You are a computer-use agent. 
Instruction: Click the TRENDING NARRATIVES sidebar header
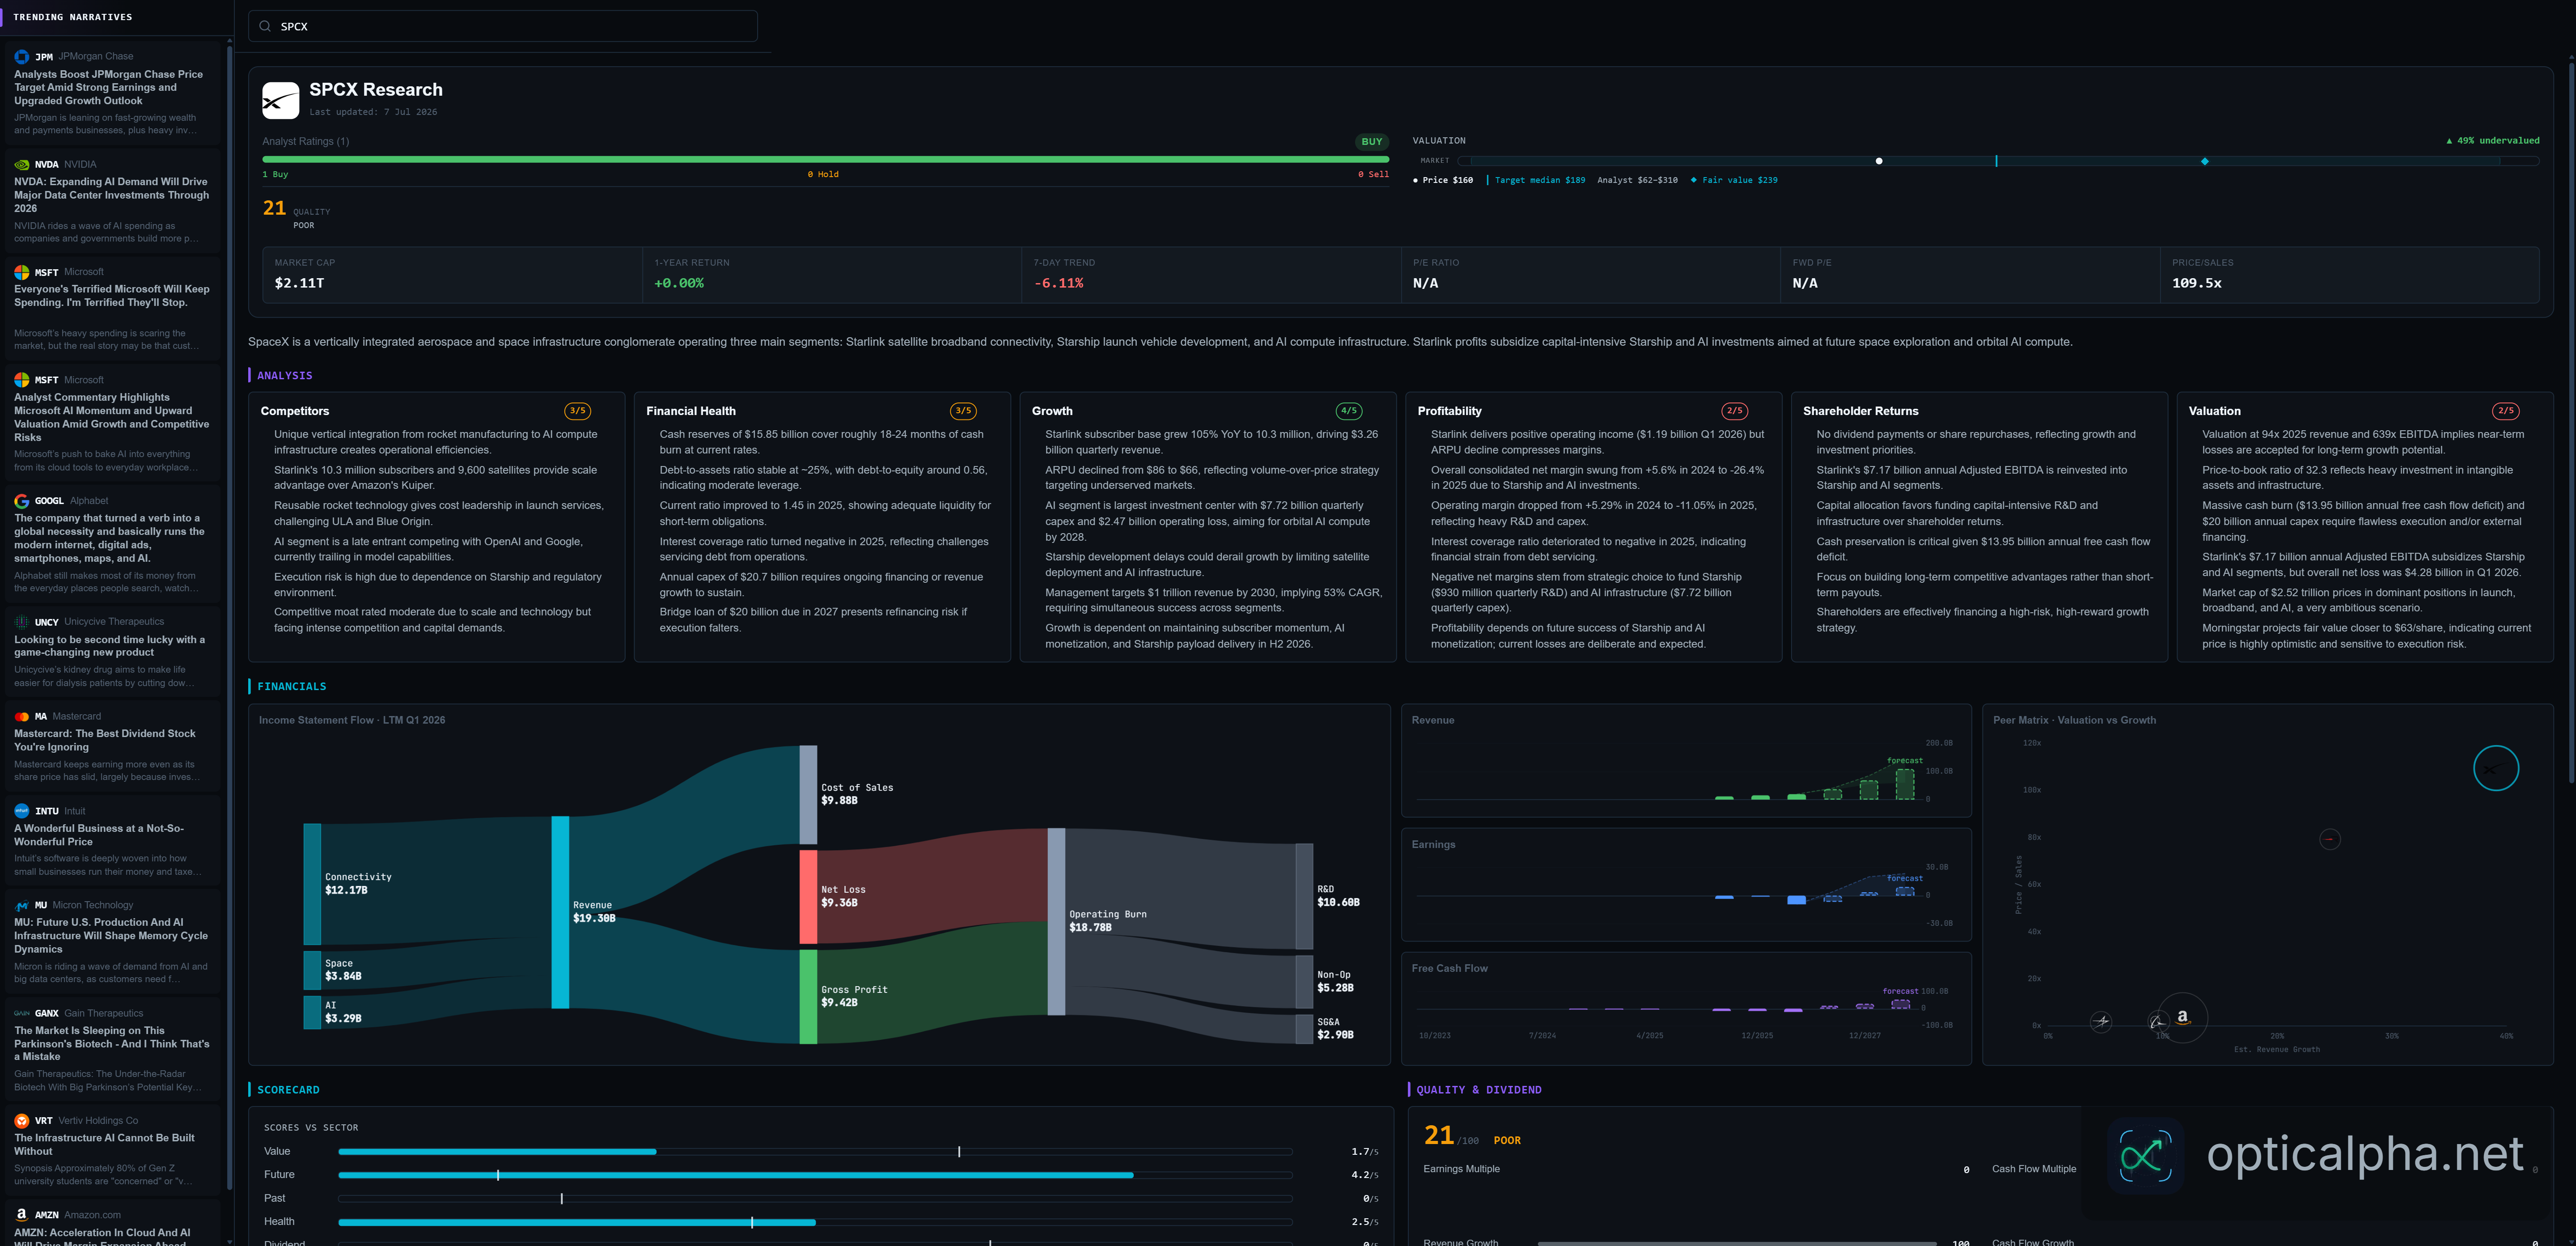(72, 17)
